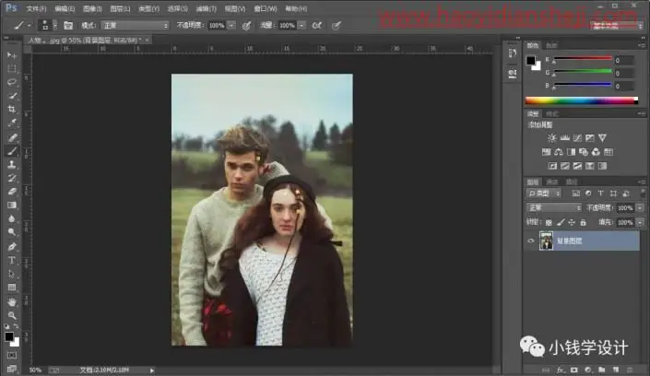650x376 pixels.
Task: Add a Curves adjustment
Action: click(577, 137)
